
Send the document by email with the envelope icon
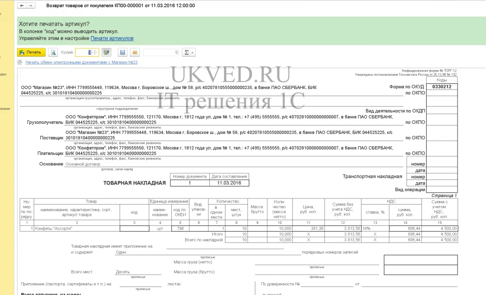tap(135, 52)
